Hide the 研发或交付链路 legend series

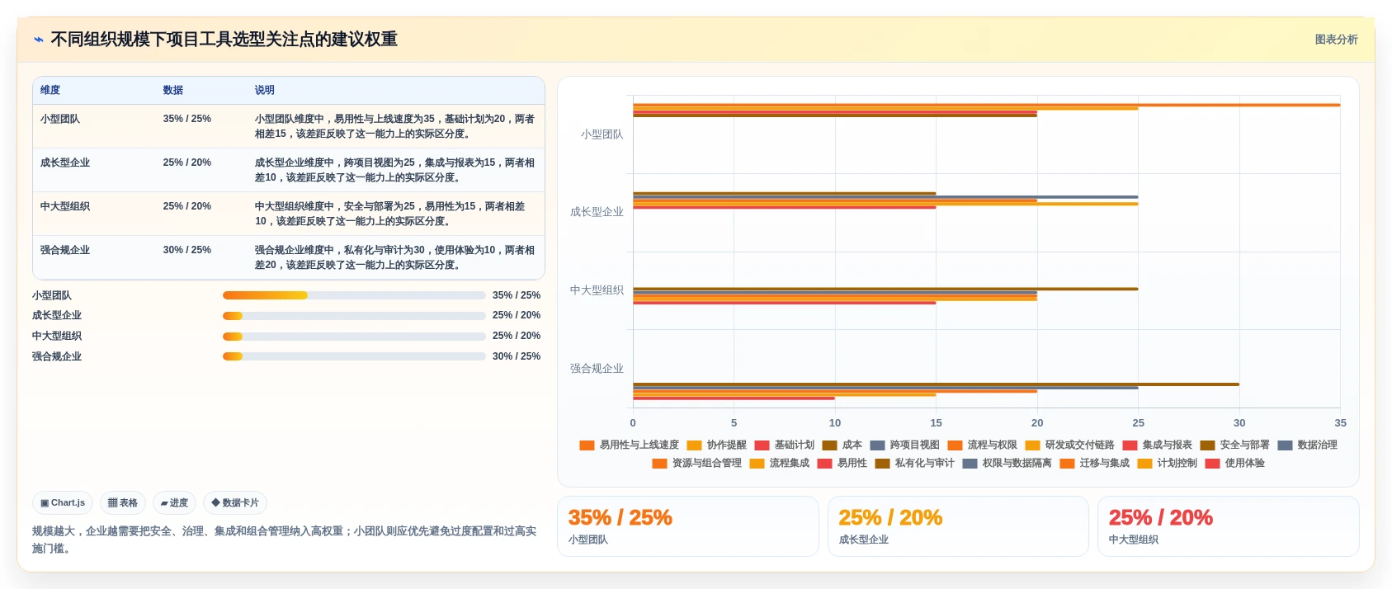tap(1070, 445)
